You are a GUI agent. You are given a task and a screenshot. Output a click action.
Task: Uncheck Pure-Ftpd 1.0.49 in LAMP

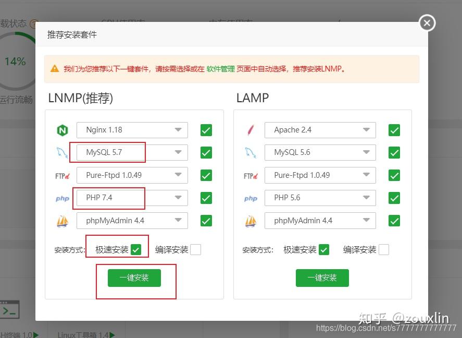tap(394, 175)
